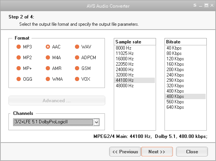The height and width of the screenshot is (161, 216).
Task: Click the Close button at bottom right
Action: point(192,152)
